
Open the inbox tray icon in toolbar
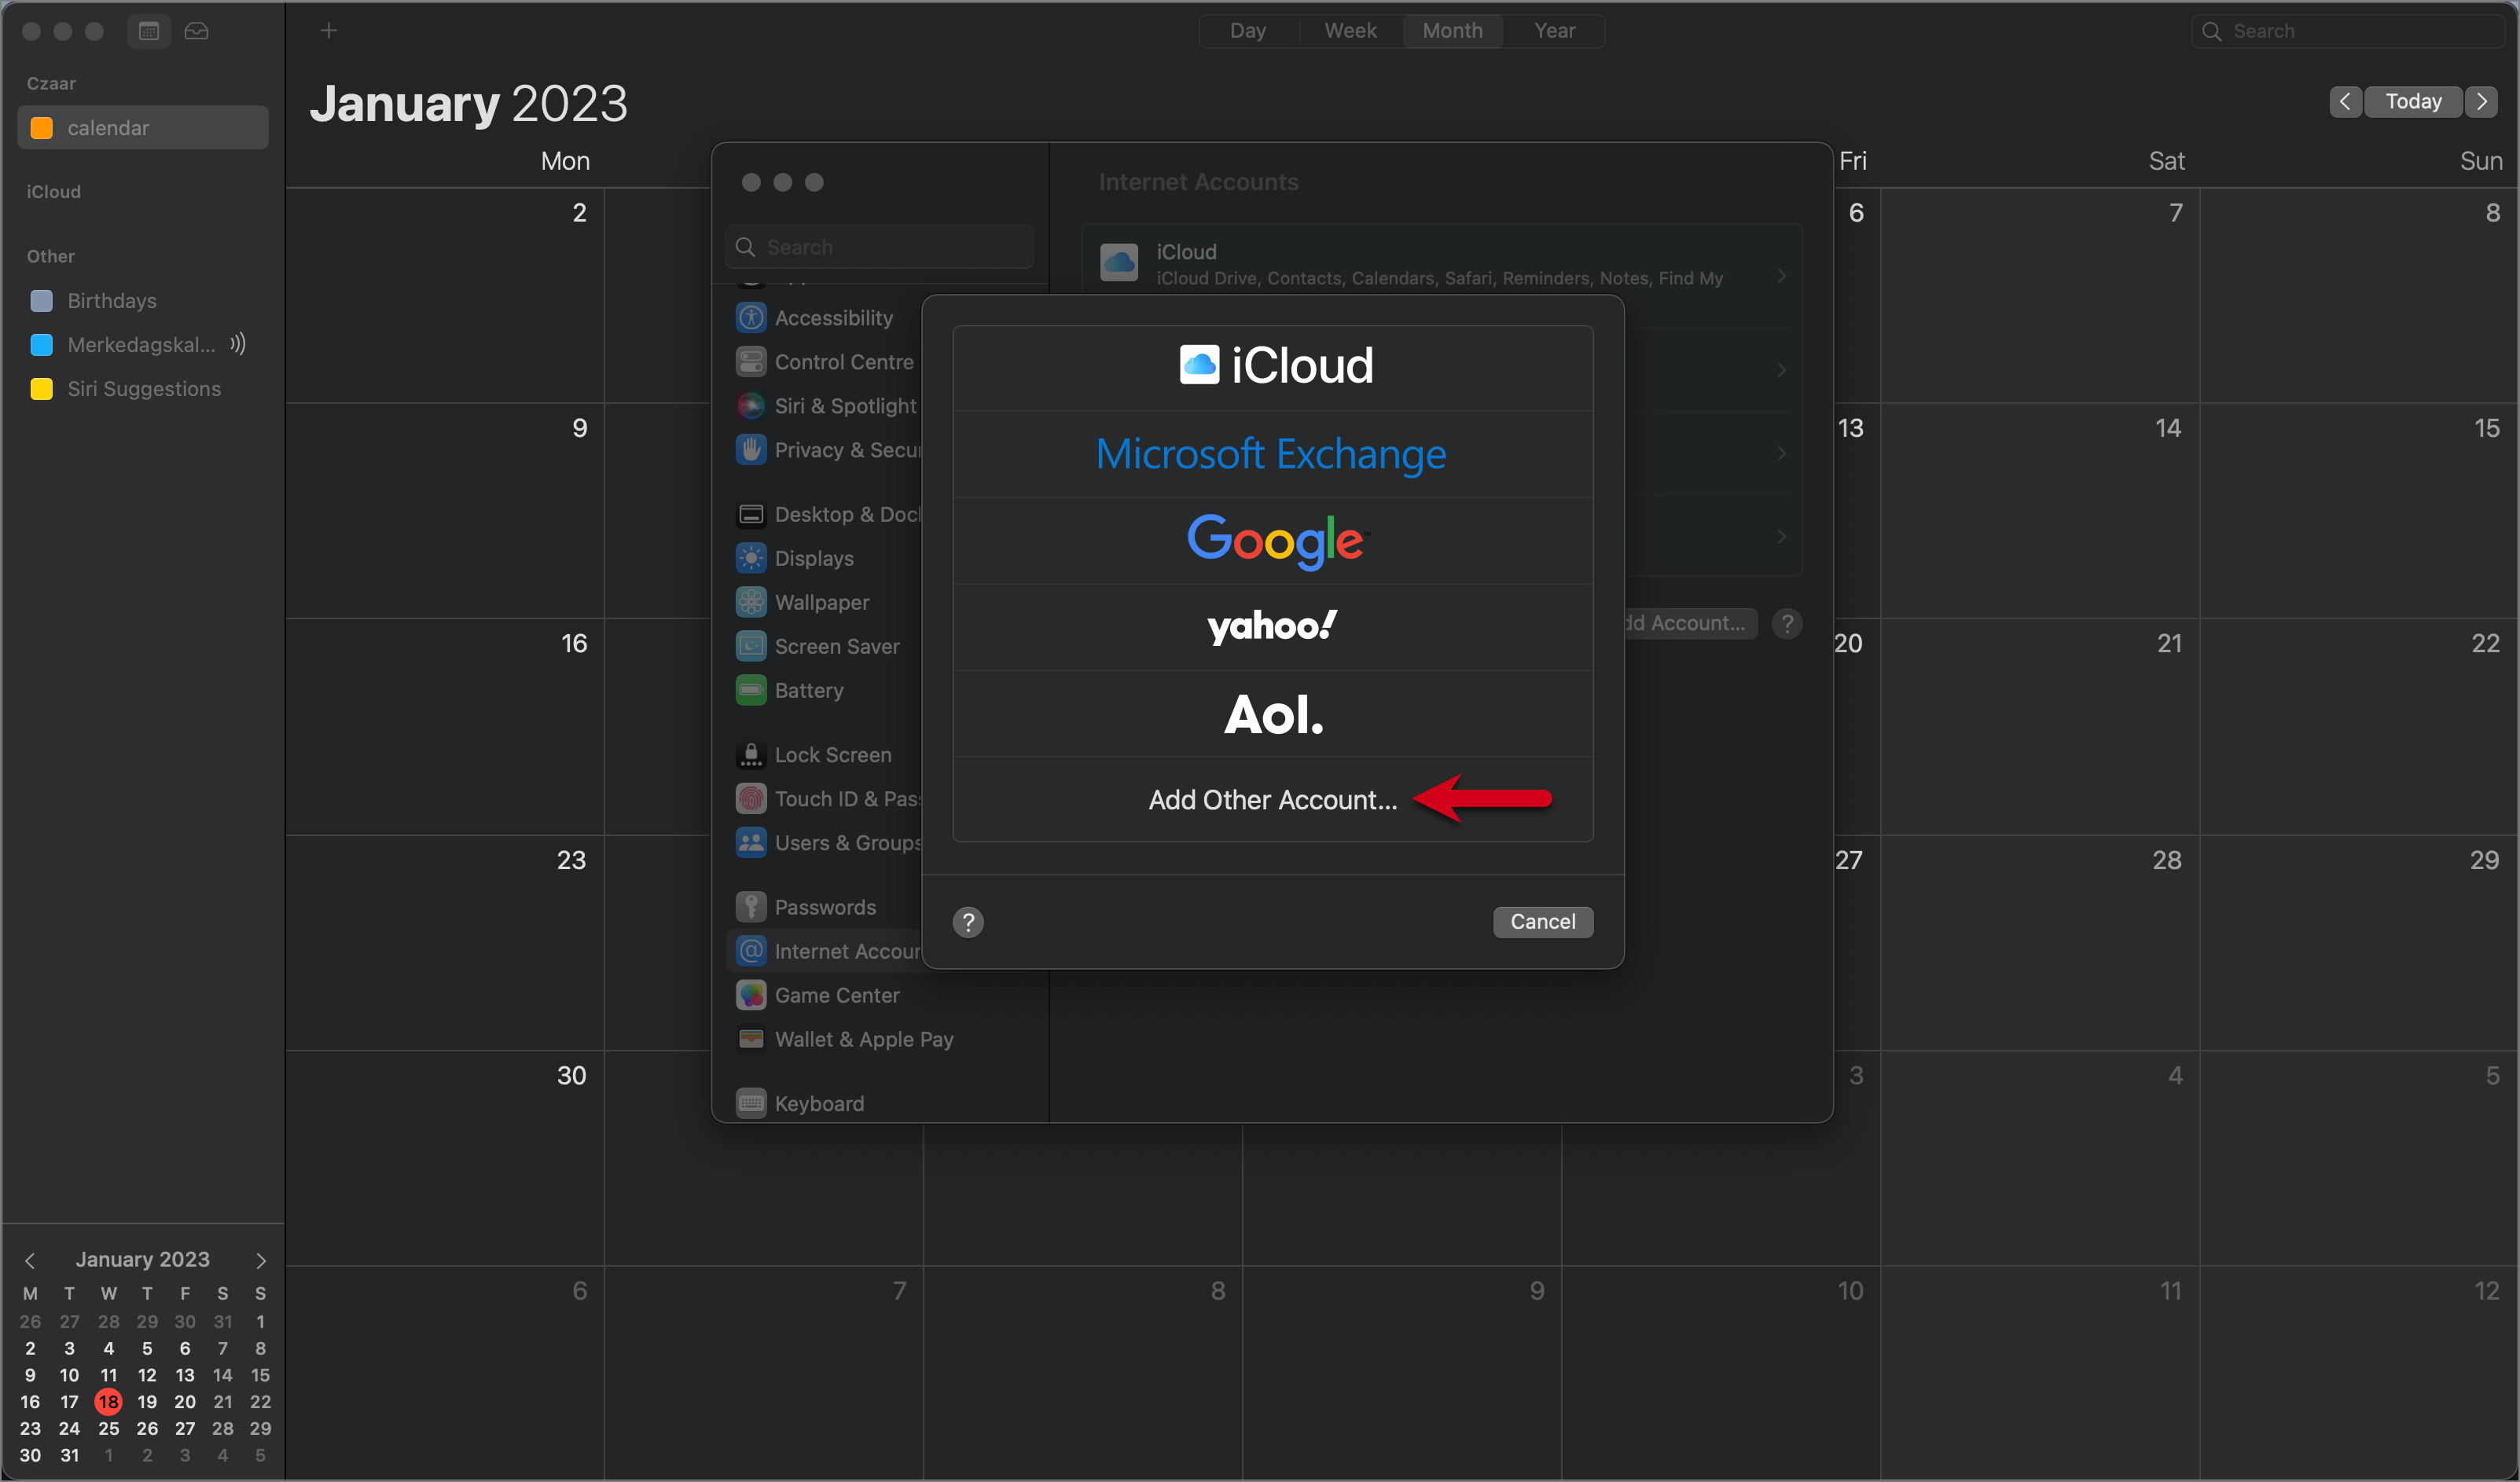pyautogui.click(x=196, y=31)
